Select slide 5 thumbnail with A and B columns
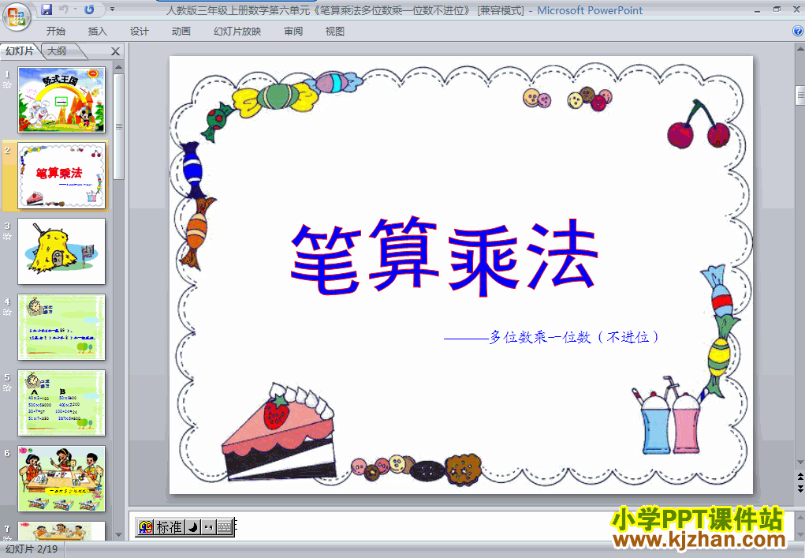Image resolution: width=805 pixels, height=558 pixels. click(61, 403)
